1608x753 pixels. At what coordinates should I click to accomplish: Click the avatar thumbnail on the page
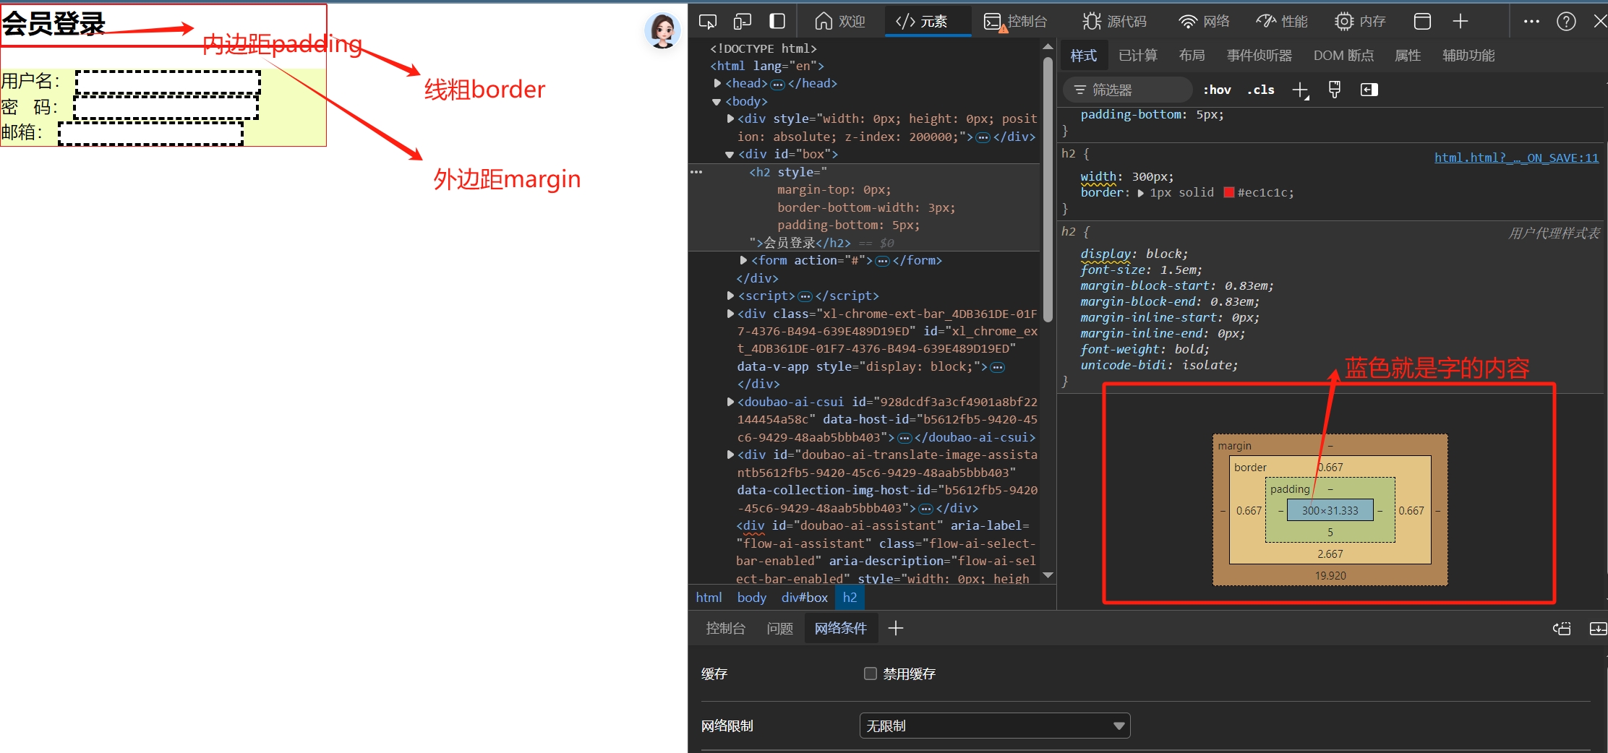click(x=662, y=31)
